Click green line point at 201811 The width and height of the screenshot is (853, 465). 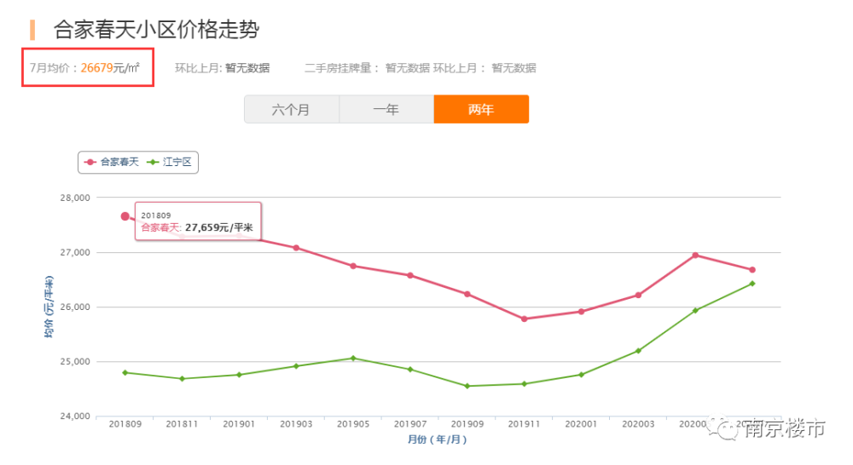point(183,379)
